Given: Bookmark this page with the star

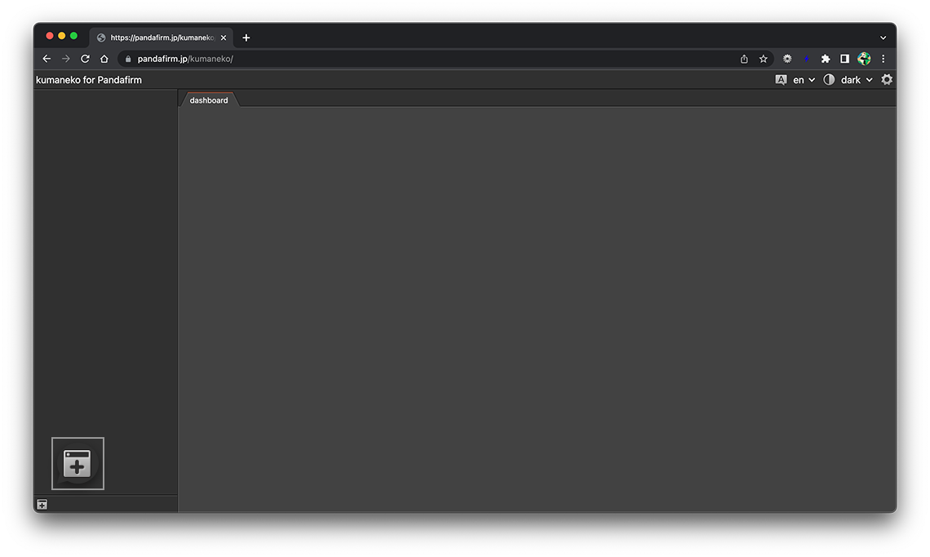Looking at the screenshot, I should (764, 59).
